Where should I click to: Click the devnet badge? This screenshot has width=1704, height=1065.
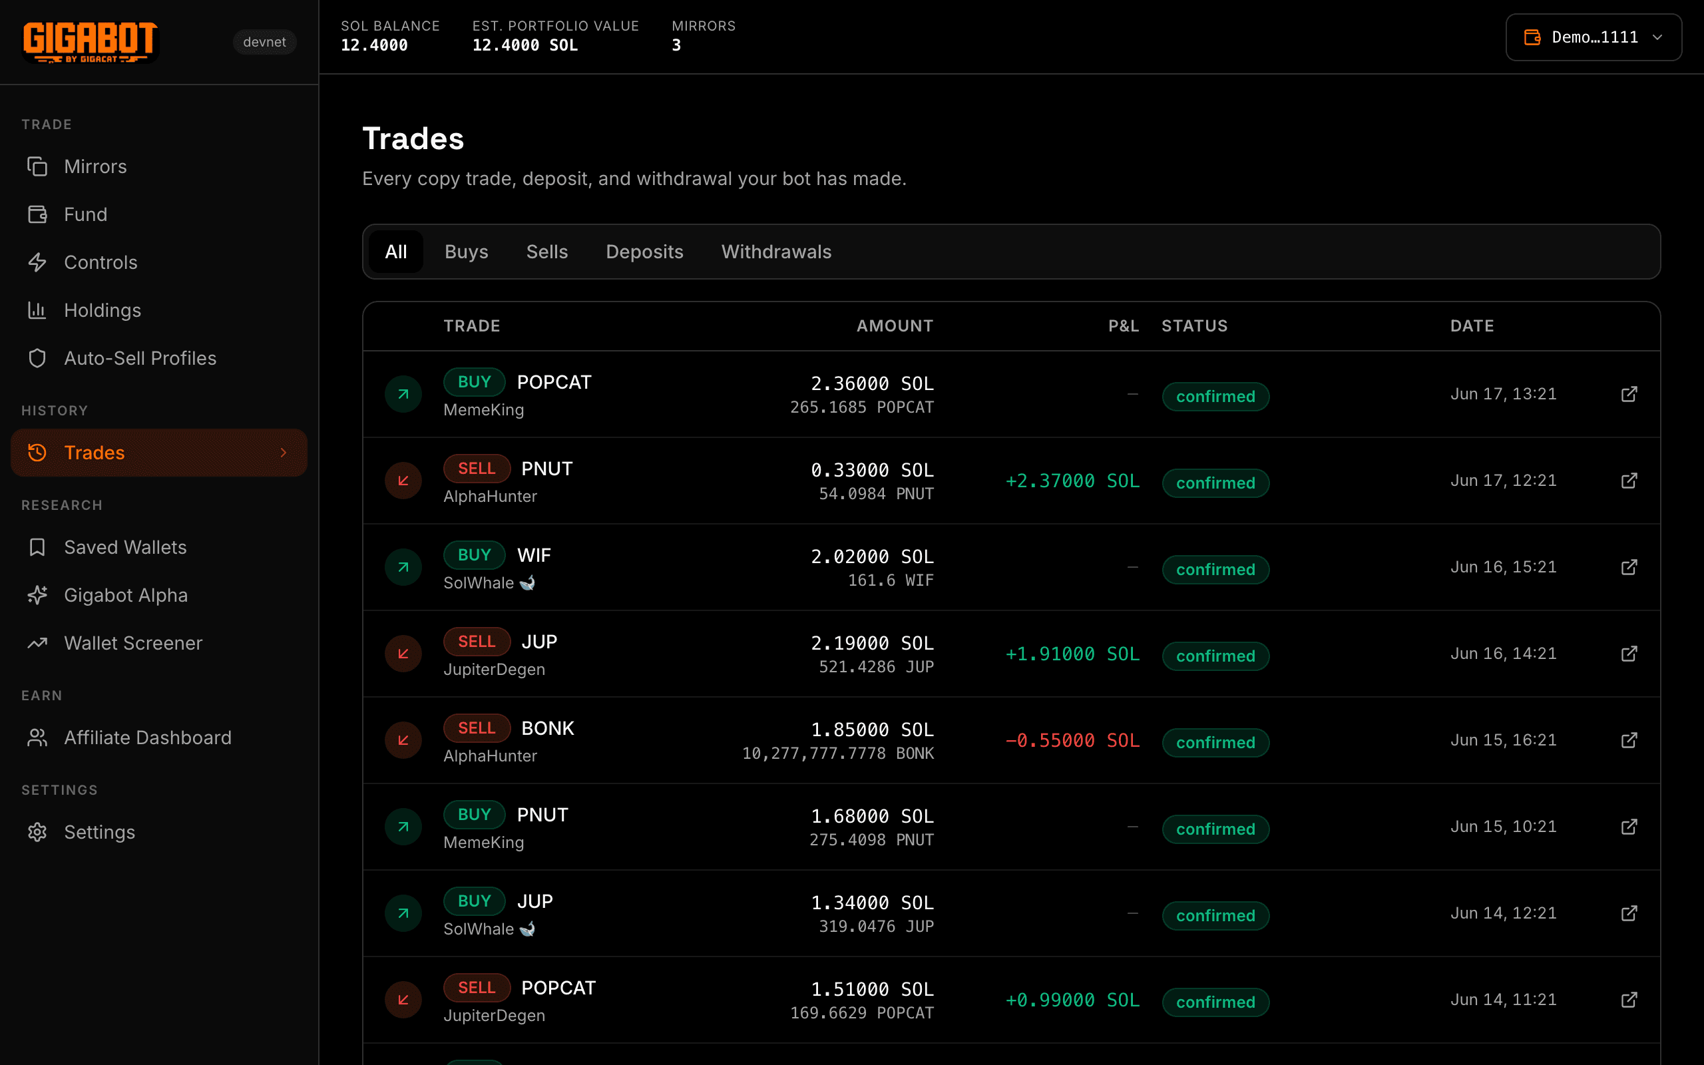[265, 41]
